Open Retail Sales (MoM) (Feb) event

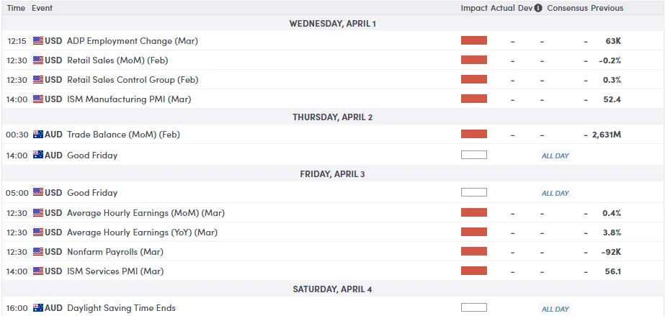click(x=117, y=60)
